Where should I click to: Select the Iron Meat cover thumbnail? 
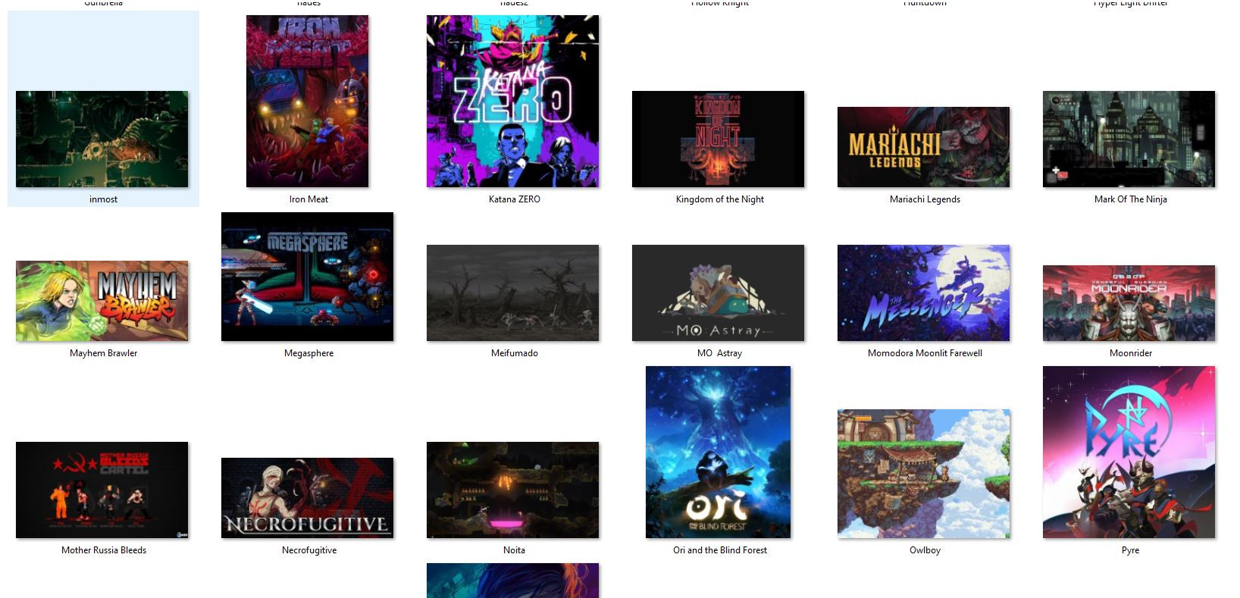pyautogui.click(x=308, y=101)
